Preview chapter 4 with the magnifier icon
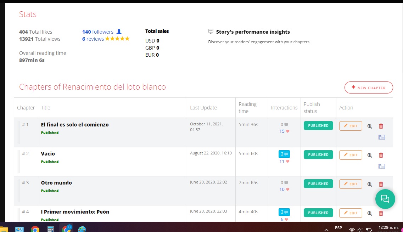 (370, 213)
